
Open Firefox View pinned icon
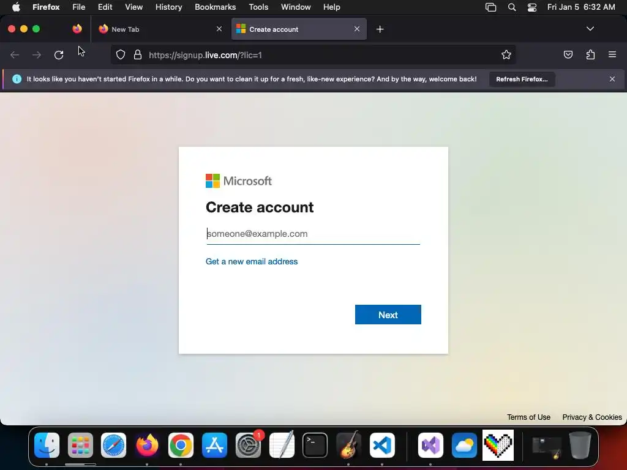coord(77,29)
